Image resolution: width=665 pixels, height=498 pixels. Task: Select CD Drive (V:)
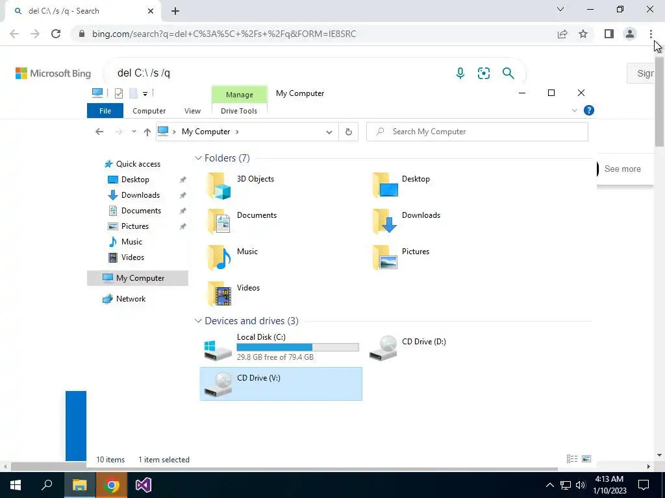point(281,384)
